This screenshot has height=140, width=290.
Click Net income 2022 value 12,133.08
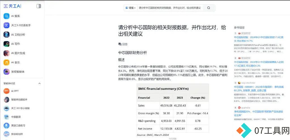[x=166, y=129]
